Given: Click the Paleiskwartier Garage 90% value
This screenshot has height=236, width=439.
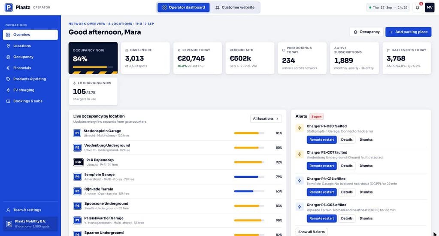Looking at the screenshot, I should point(279,221).
